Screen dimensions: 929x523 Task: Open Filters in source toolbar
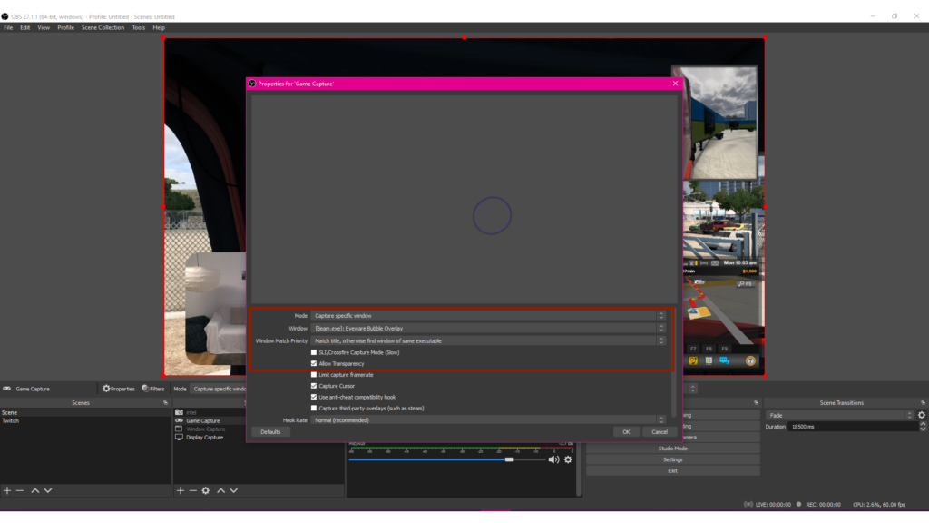(152, 389)
